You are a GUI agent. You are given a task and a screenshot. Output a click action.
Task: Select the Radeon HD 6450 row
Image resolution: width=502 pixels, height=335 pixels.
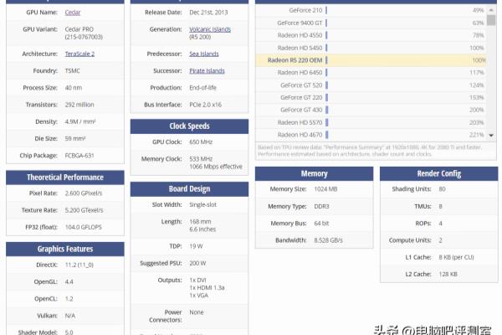pos(371,73)
